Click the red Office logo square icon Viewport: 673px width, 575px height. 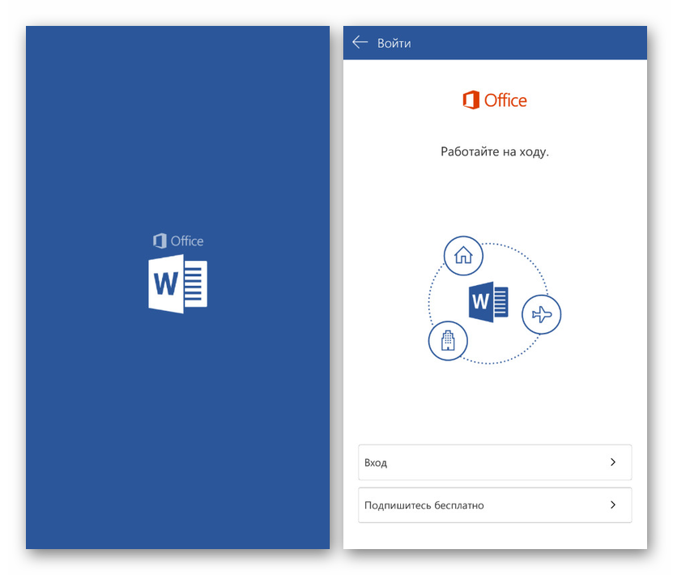[x=471, y=100]
